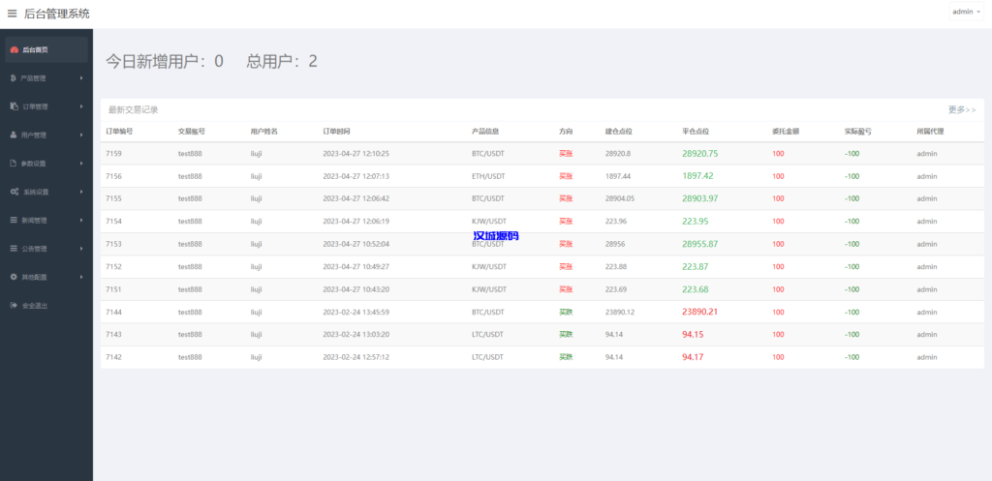The height and width of the screenshot is (481, 992).
Task: Click the 其他配置 gear icon
Action: tap(13, 277)
